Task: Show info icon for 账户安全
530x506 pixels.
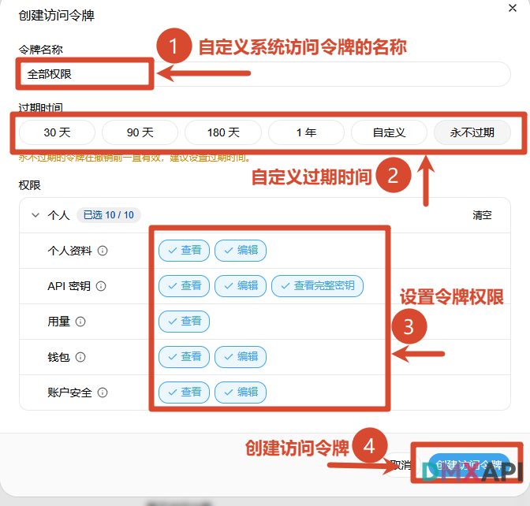Action: click(x=103, y=393)
